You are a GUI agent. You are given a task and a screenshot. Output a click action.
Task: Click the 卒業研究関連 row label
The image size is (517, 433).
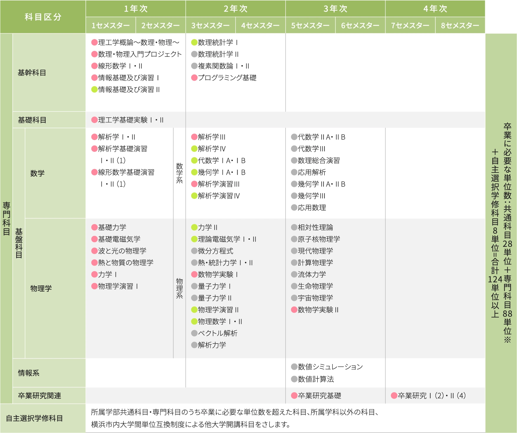[x=39, y=396]
